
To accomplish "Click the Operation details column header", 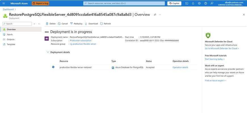I will tap(181, 61).
